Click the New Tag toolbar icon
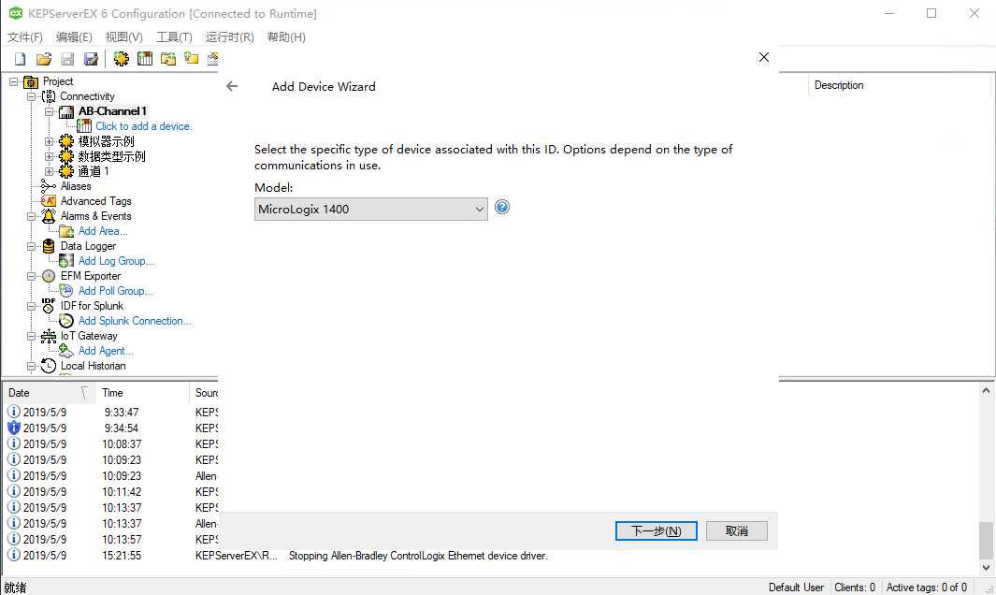The width and height of the screenshot is (996, 595). tap(191, 59)
